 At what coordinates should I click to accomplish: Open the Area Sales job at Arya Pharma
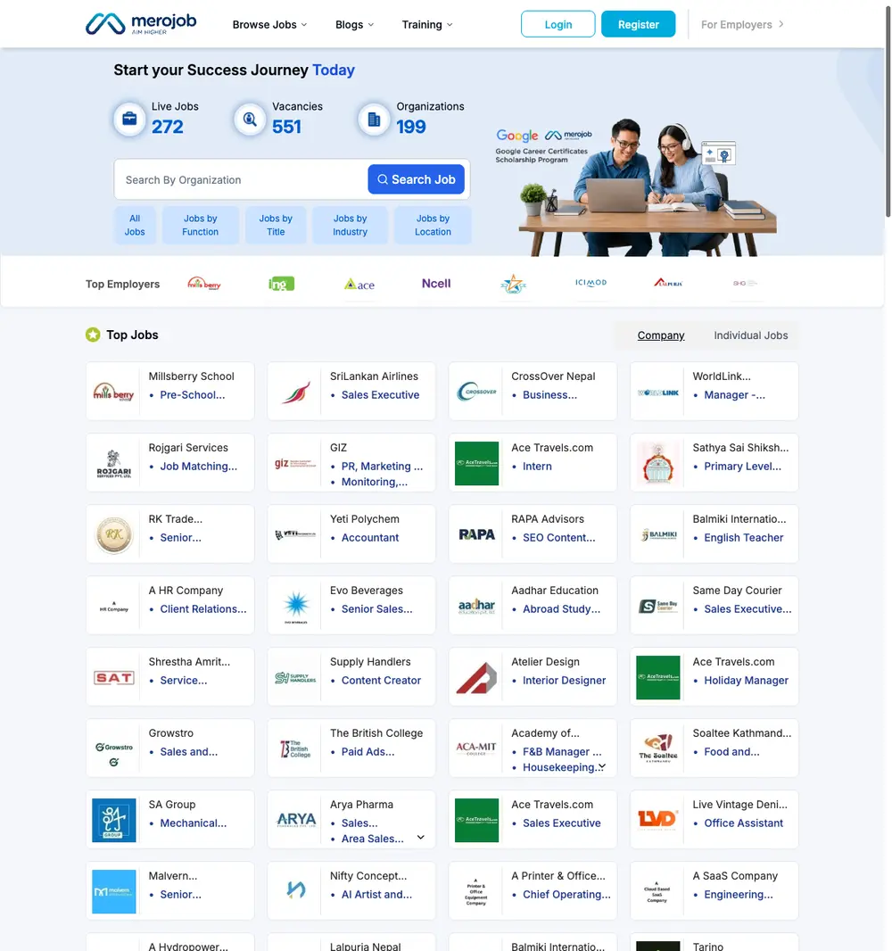372,839
